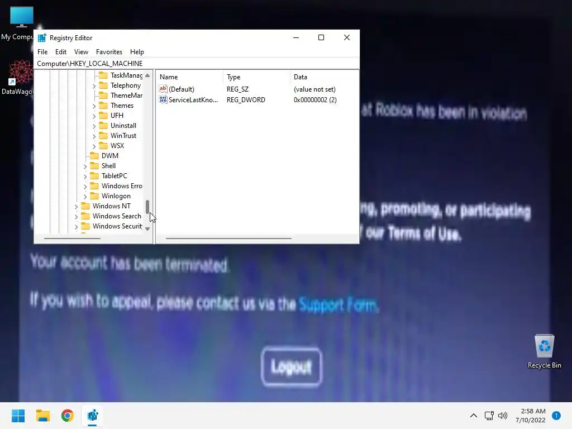Click the Telephony folder icon

(x=103, y=85)
